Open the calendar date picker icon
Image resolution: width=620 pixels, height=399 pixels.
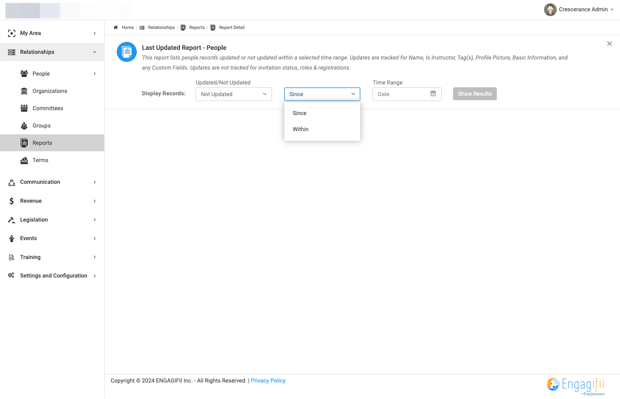433,94
